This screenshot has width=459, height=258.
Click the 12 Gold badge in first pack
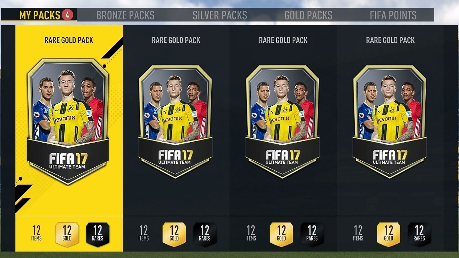pyautogui.click(x=67, y=234)
